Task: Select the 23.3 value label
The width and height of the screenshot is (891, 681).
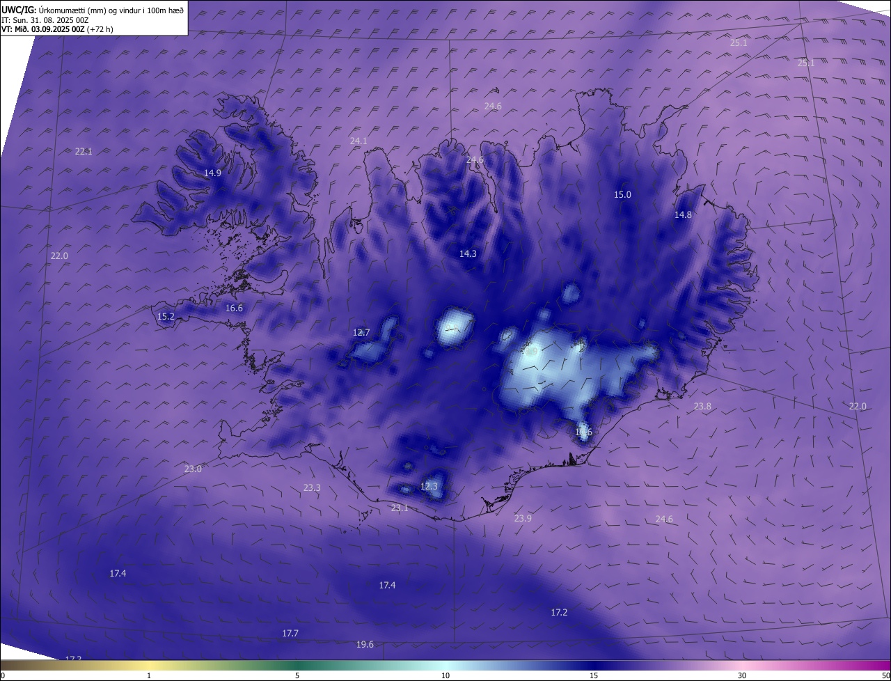Action: coord(312,487)
